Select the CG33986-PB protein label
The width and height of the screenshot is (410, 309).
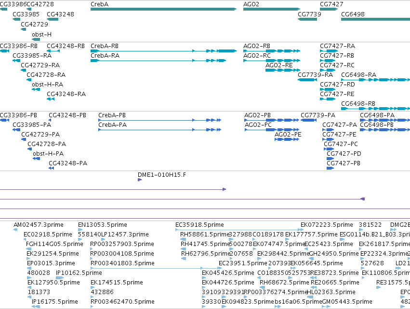18,115
